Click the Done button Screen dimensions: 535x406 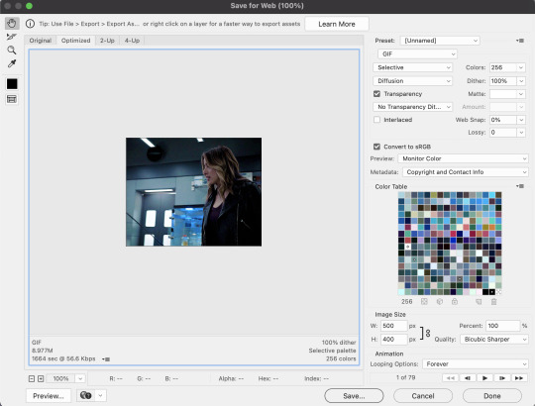pos(492,396)
